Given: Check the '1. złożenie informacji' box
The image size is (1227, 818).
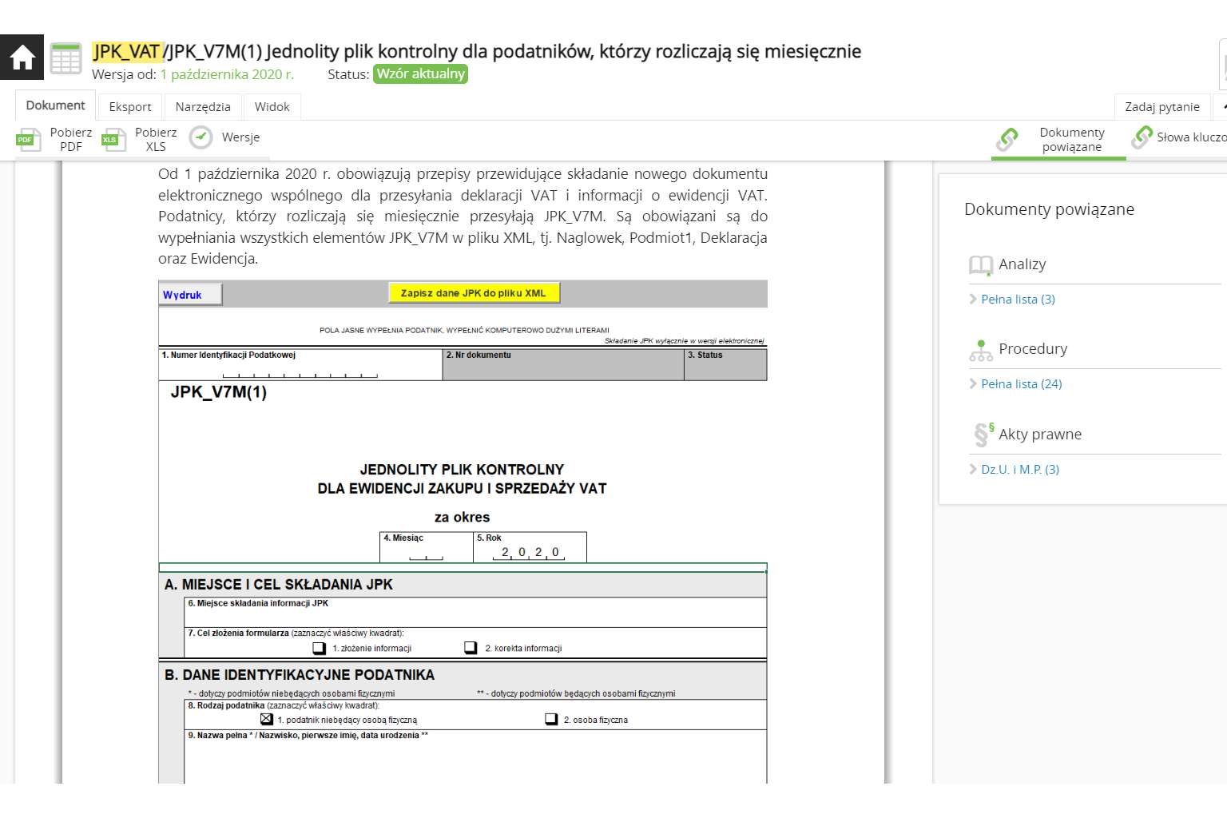Looking at the screenshot, I should [x=320, y=648].
